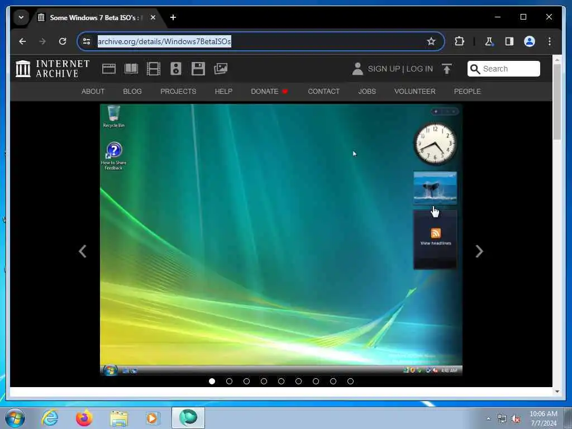
Task: Open the DONATE menu item
Action: click(x=269, y=91)
